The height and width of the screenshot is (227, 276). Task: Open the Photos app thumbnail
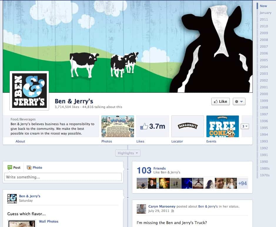tap(118, 126)
